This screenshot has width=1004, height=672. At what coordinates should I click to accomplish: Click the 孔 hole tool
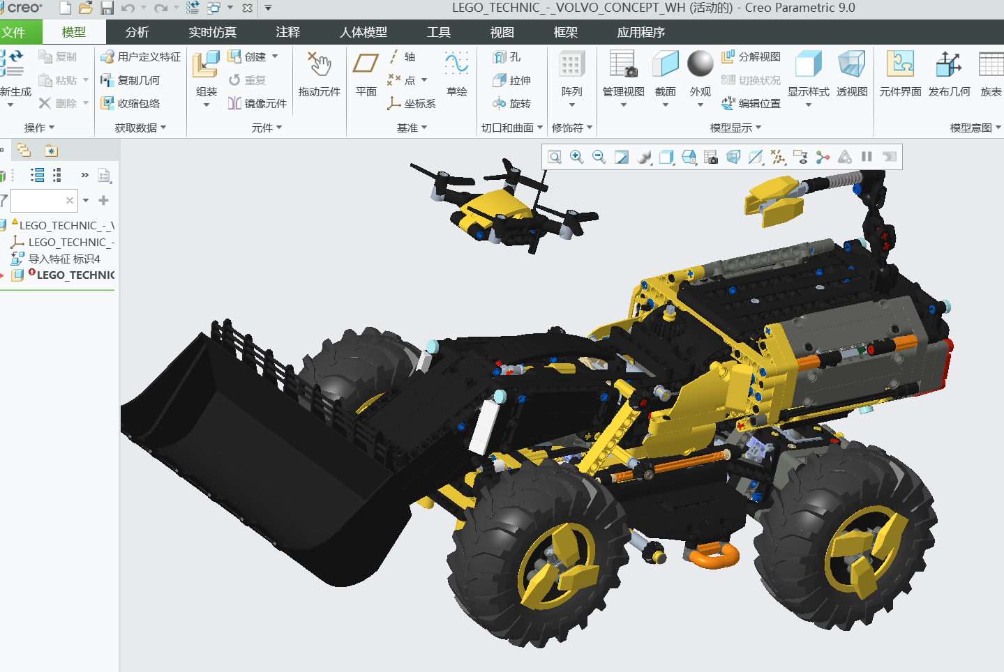coord(507,57)
